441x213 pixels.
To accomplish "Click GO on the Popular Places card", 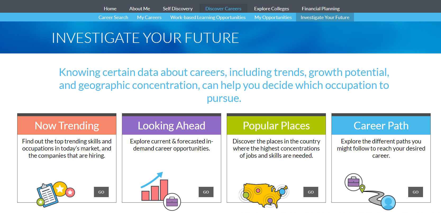I will coord(311,192).
